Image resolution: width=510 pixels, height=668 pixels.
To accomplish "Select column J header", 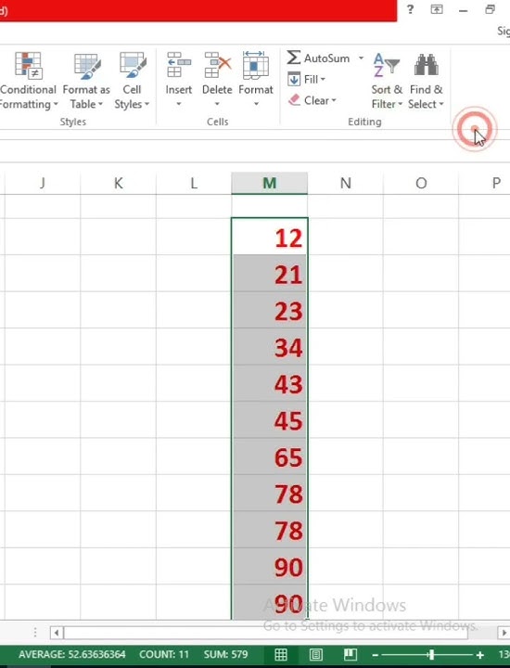I will pos(42,183).
